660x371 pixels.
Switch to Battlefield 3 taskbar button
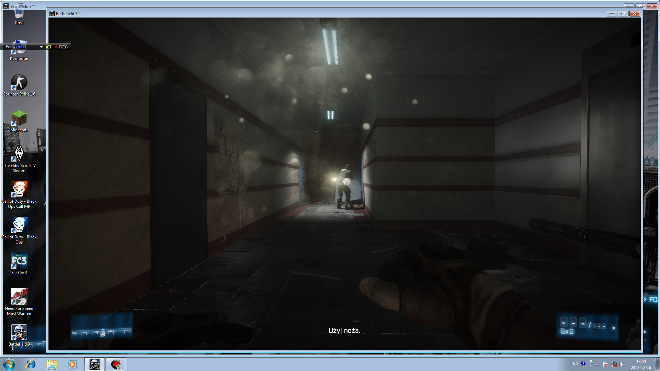pyautogui.click(x=95, y=364)
